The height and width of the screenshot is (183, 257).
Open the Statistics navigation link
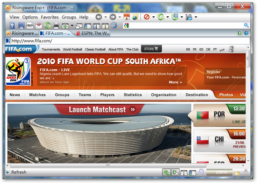point(133,95)
